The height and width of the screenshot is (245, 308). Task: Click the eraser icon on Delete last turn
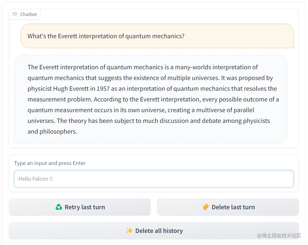206,207
